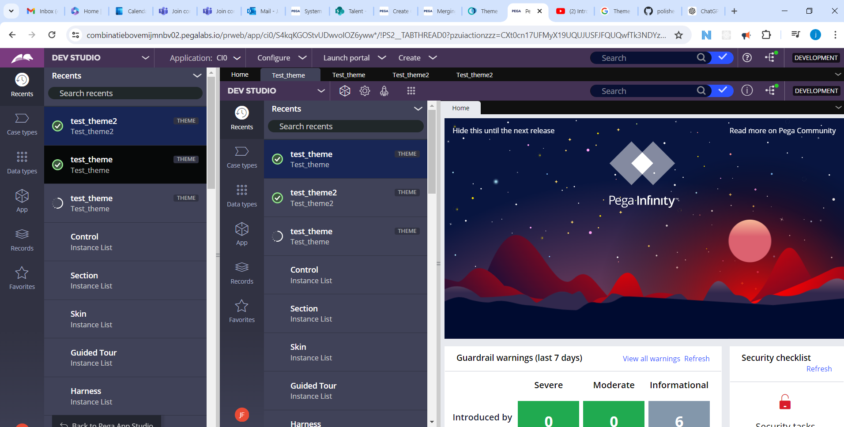Open the nine-dot application grid icon
The height and width of the screenshot is (427, 844).
pyautogui.click(x=411, y=90)
